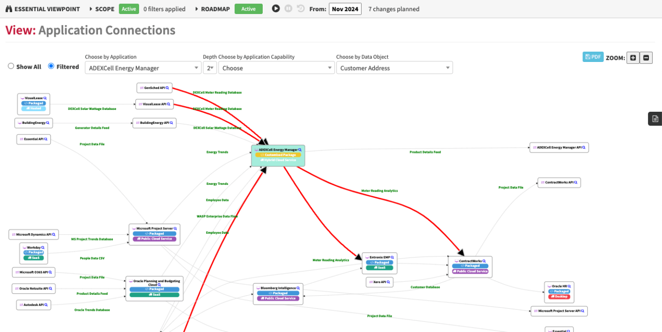Click magnifier on Workday node
This screenshot has width=662, height=332.
pyautogui.click(x=43, y=247)
